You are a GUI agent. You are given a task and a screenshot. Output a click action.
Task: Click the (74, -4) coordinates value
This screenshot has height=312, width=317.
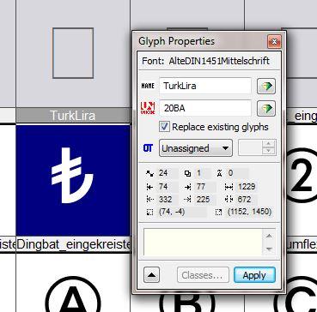[172, 212]
